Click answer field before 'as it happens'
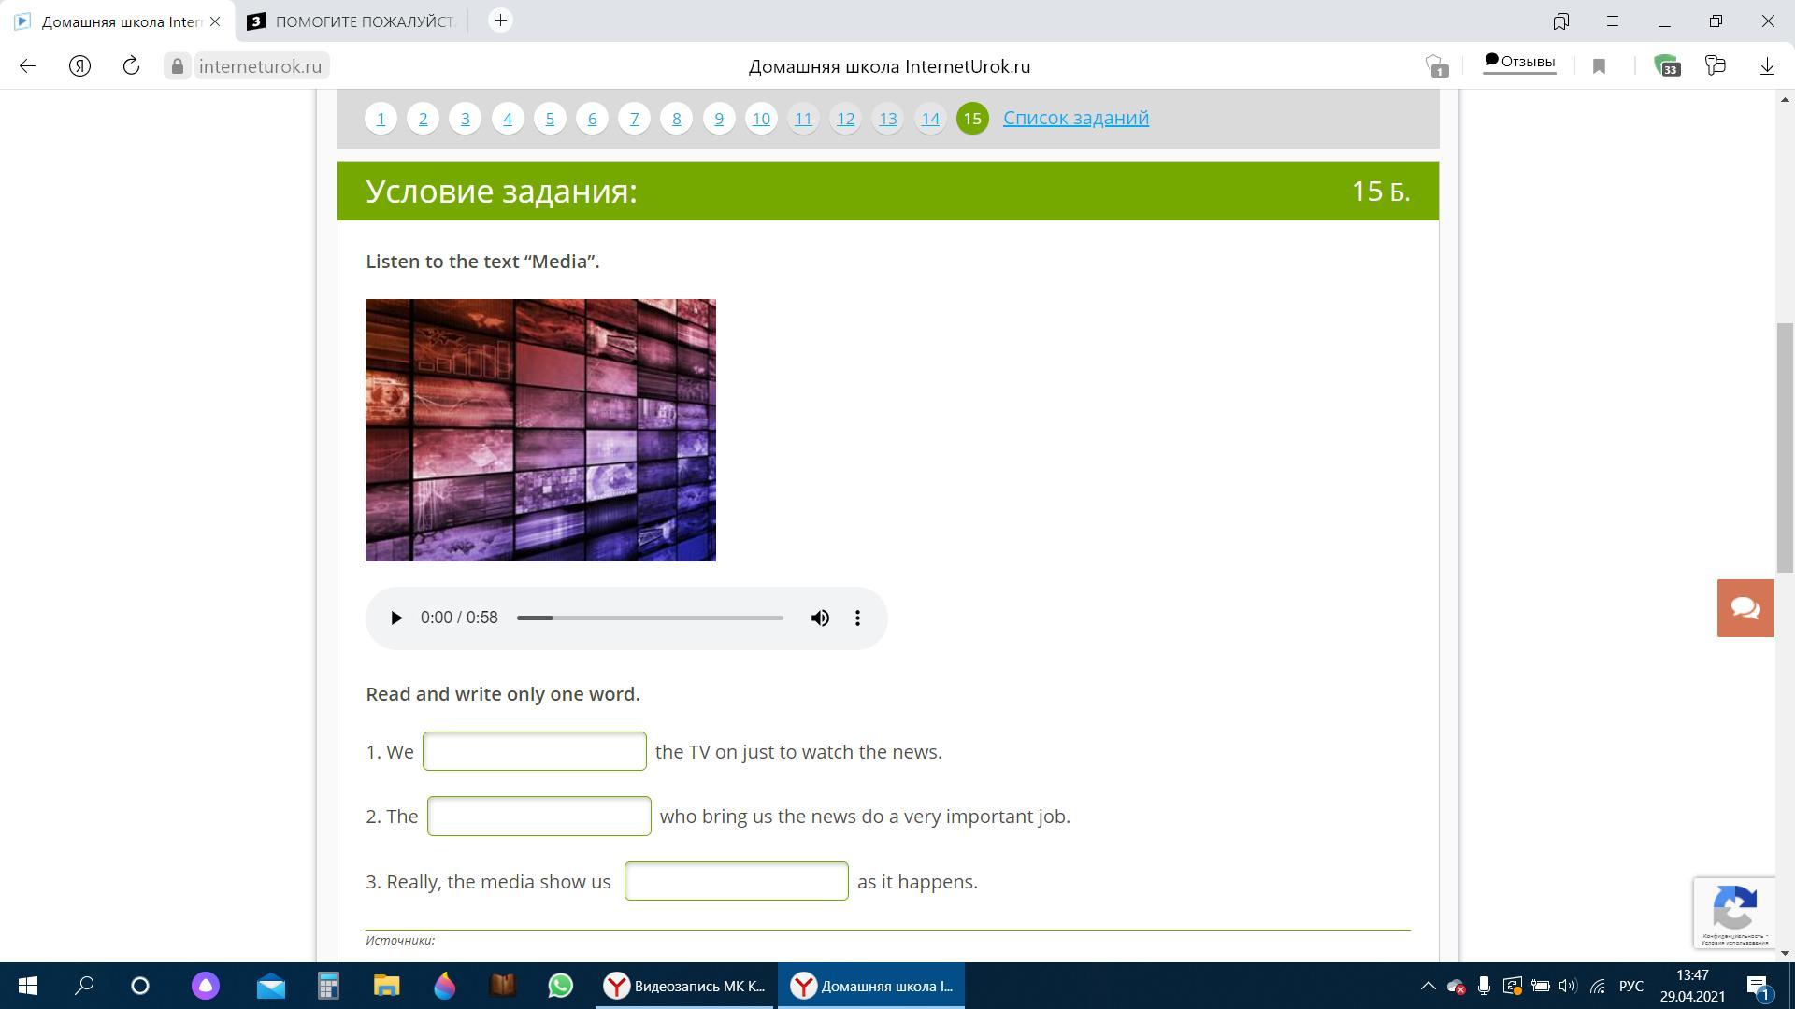1795x1009 pixels. pyautogui.click(x=736, y=881)
